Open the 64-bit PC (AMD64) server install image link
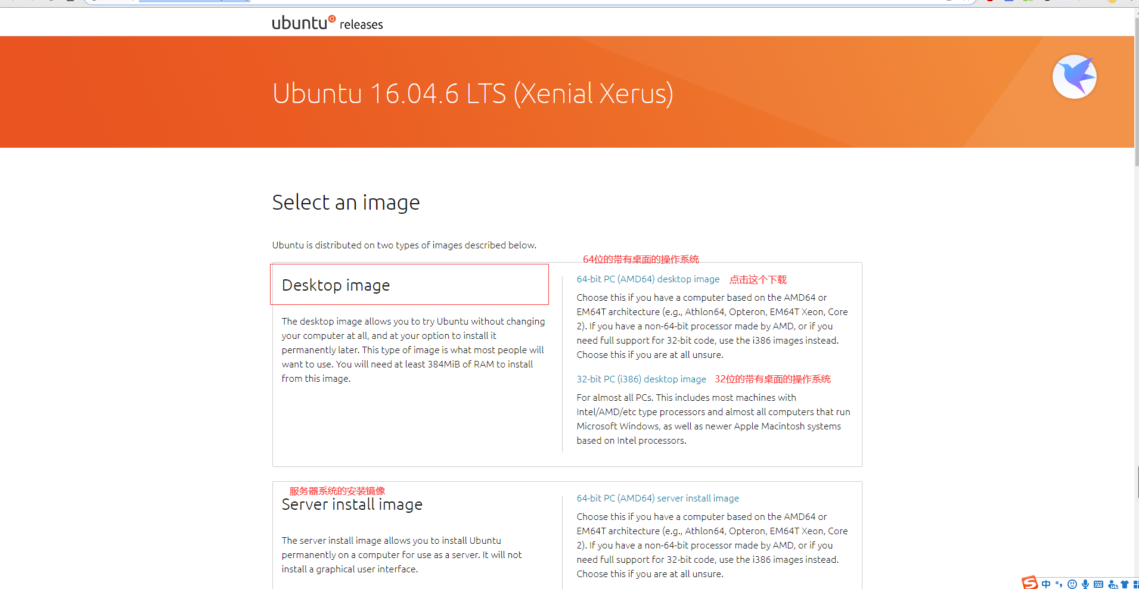 (657, 498)
